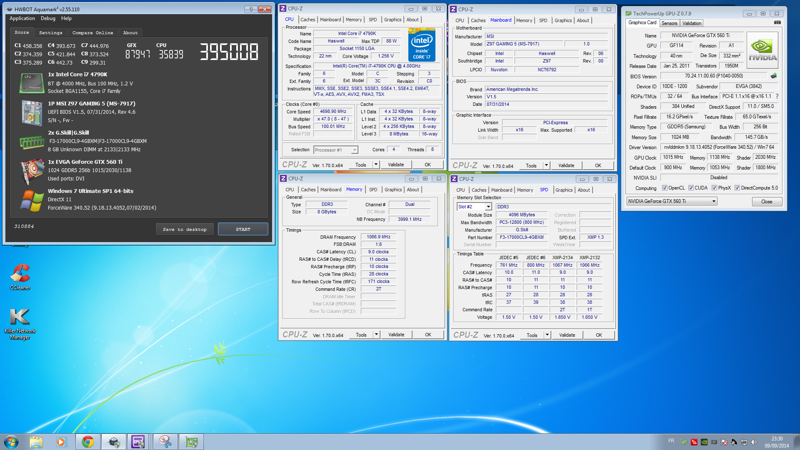
Task: Click the GPU-Z screenshot camera icon
Action: tap(777, 22)
